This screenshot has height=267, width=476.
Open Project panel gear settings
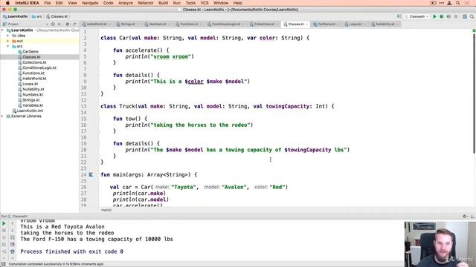point(68,24)
